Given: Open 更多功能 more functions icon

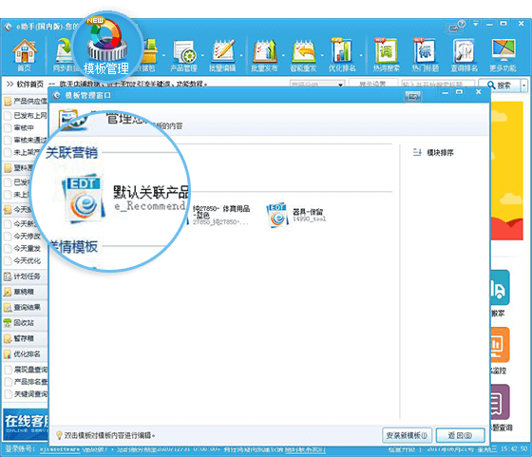Looking at the screenshot, I should click(503, 55).
